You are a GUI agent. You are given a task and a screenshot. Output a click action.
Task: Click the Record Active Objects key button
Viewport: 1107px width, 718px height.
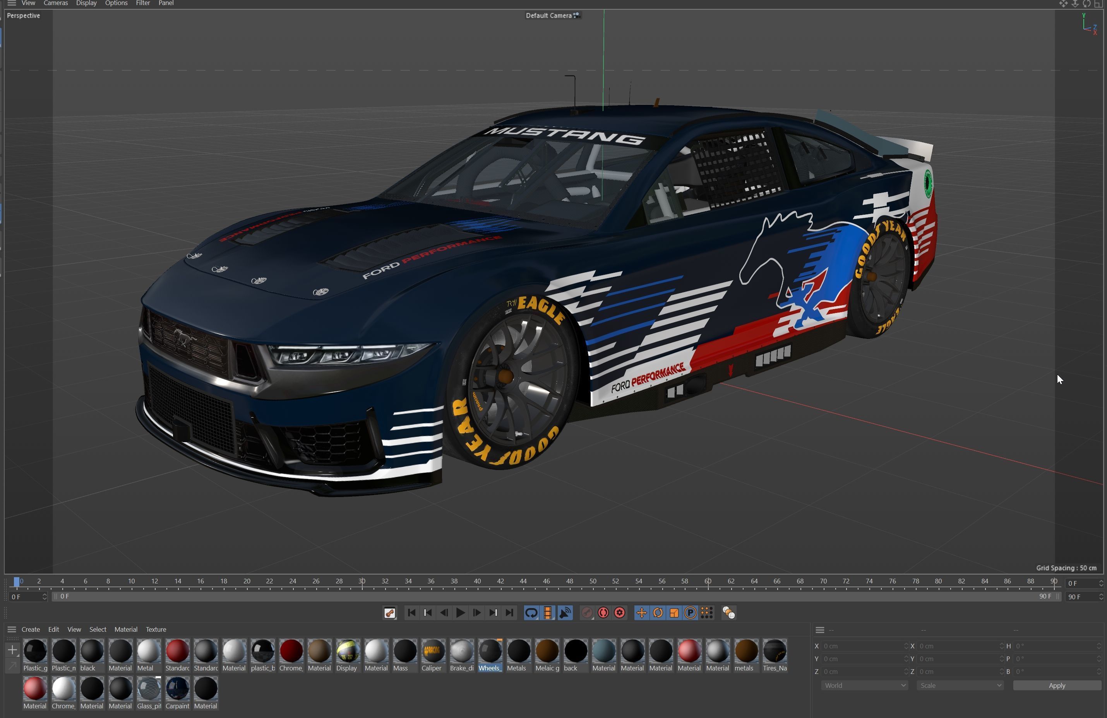click(587, 613)
